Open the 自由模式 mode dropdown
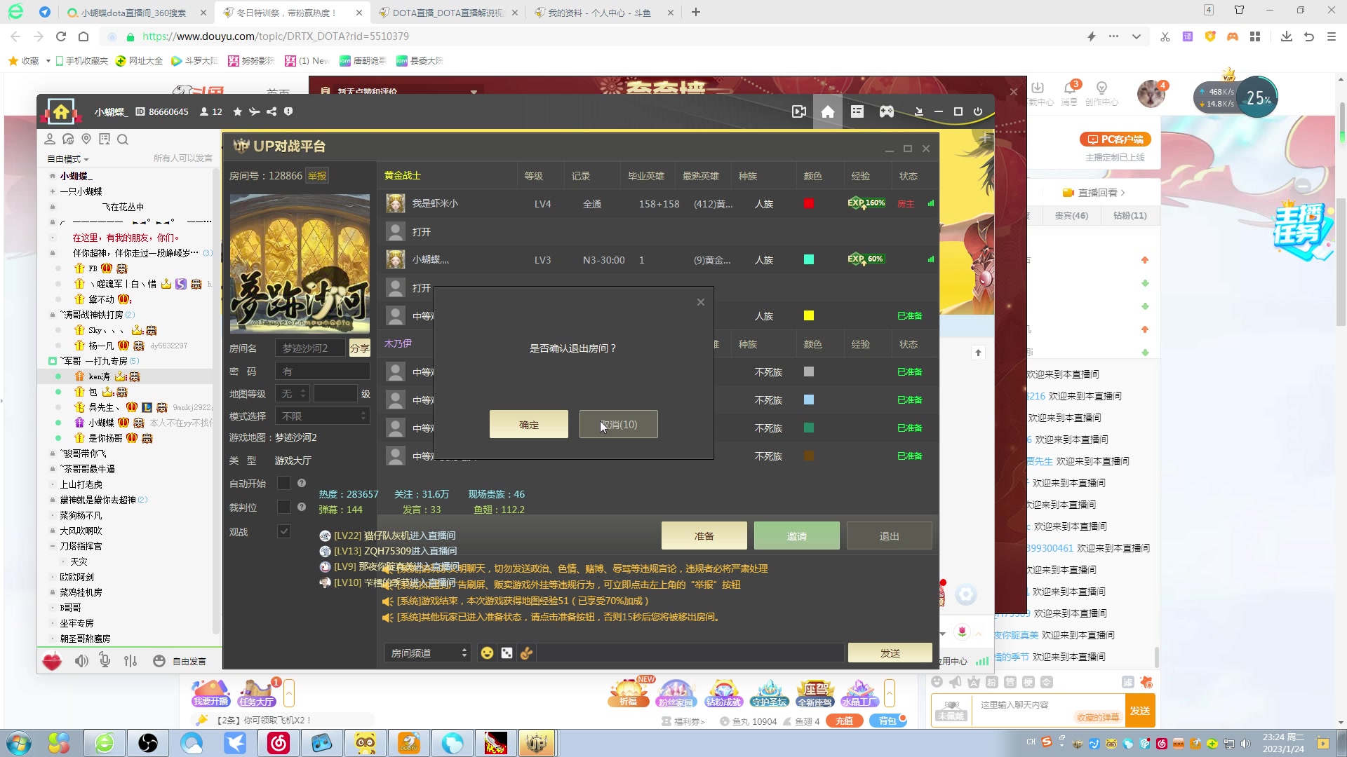 (x=68, y=158)
